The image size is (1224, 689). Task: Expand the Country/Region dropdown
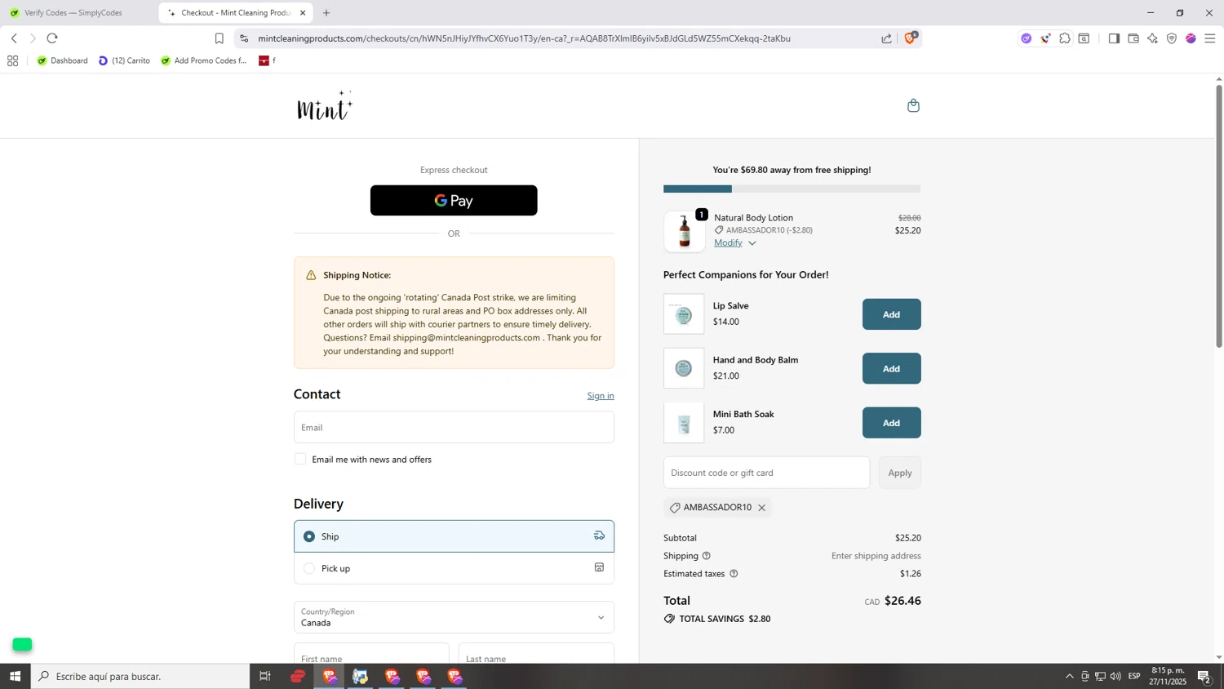coord(454,617)
